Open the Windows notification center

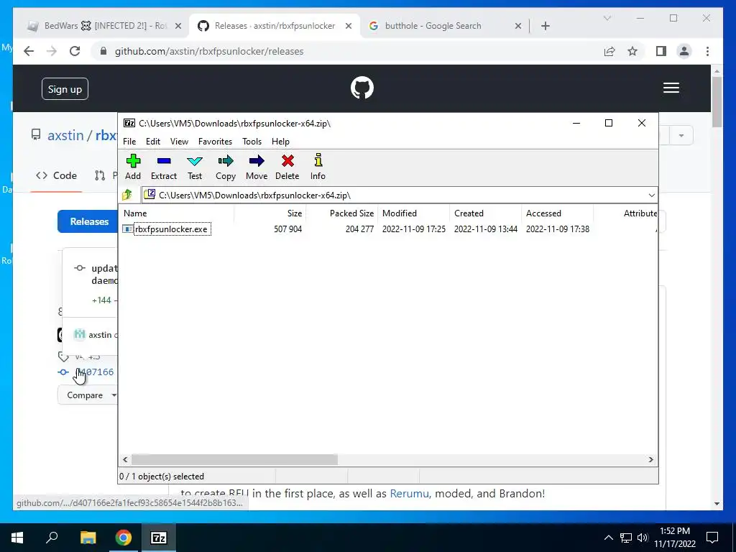[712, 538]
